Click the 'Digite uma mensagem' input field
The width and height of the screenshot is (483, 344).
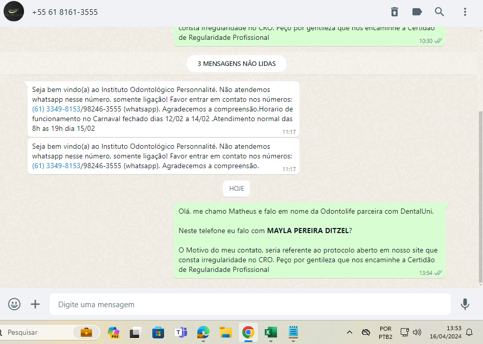click(250, 304)
